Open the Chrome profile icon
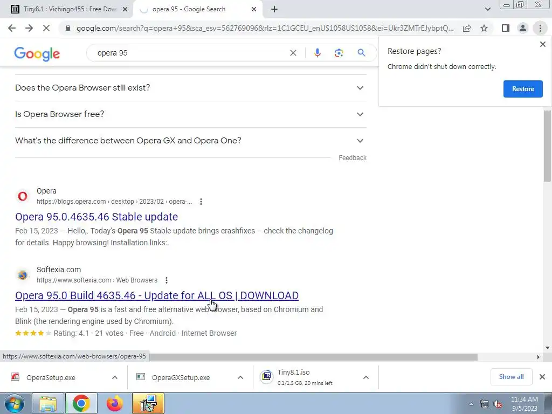 [523, 28]
